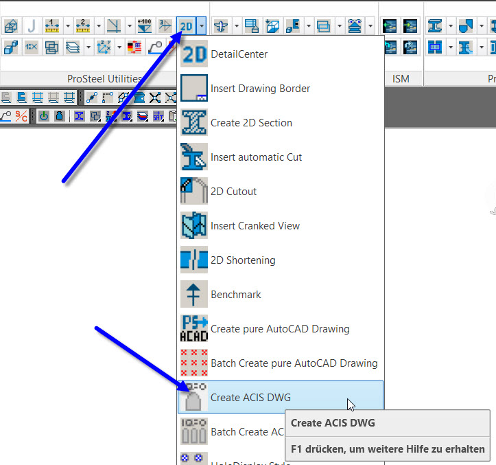
Task: Click the dimension ruler icon numbered 1
Action: 52,25
